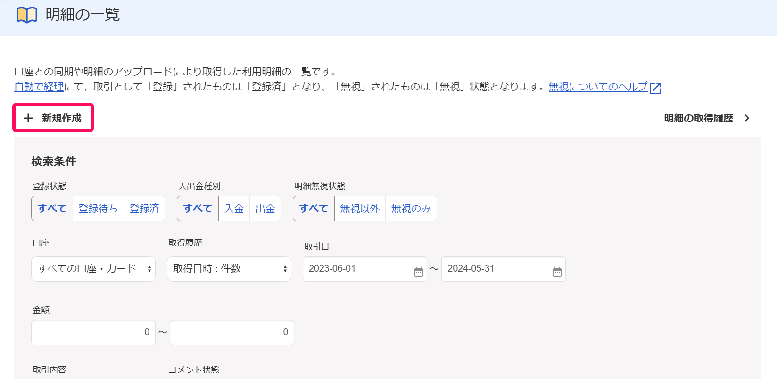This screenshot has width=777, height=379.
Task: Click the open book icon beside 明細の一覧
Action: pos(27,15)
